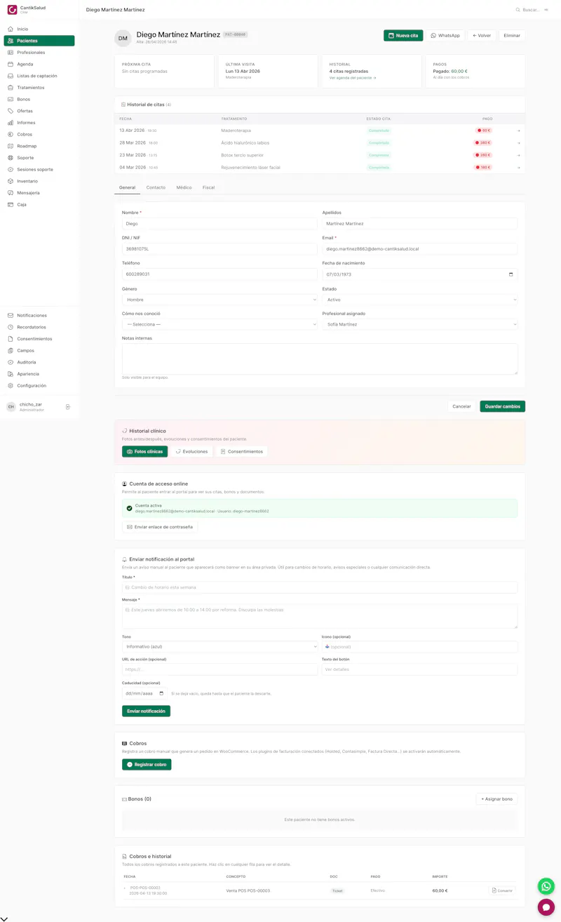561x922 pixels.
Task: Click Guardar cambios
Action: (x=502, y=406)
